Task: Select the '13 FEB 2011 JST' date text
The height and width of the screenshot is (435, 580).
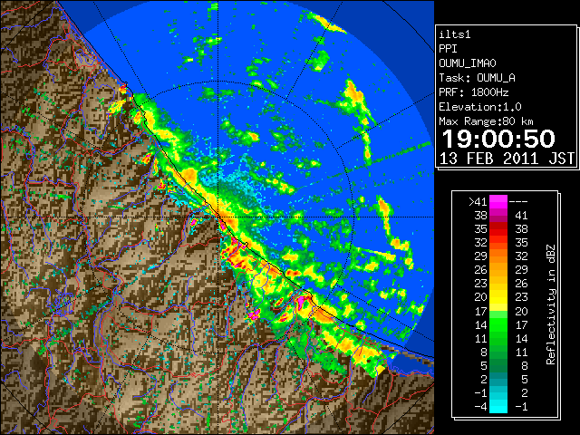Action: coord(507,159)
